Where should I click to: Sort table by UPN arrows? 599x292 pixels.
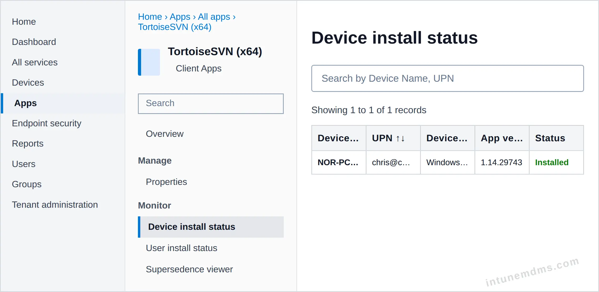(x=400, y=138)
